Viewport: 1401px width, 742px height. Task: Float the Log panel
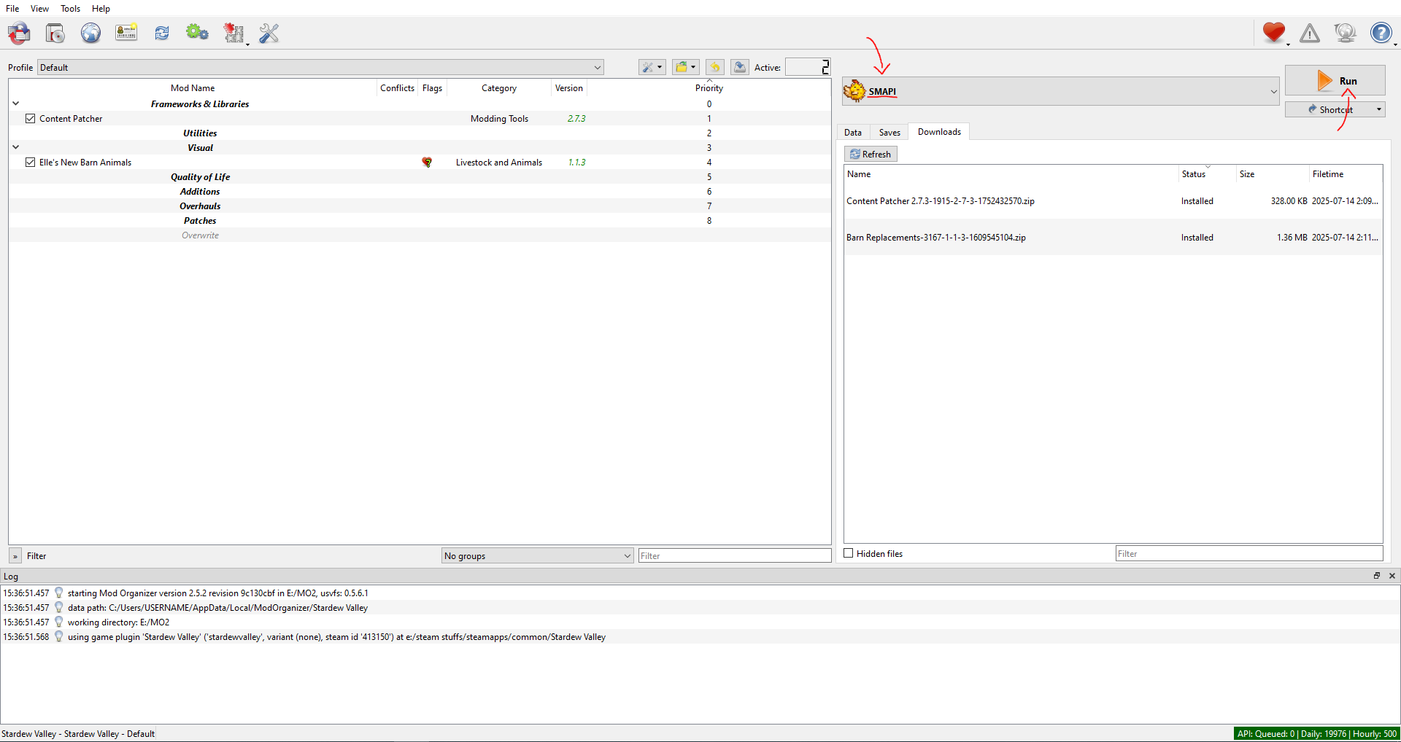click(x=1377, y=576)
